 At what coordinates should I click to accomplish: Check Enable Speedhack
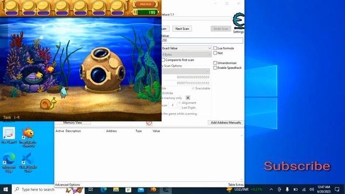(x=215, y=68)
